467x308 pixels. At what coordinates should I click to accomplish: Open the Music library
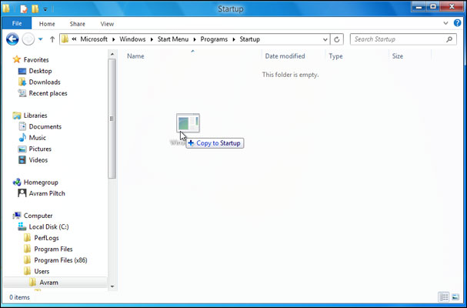point(37,138)
